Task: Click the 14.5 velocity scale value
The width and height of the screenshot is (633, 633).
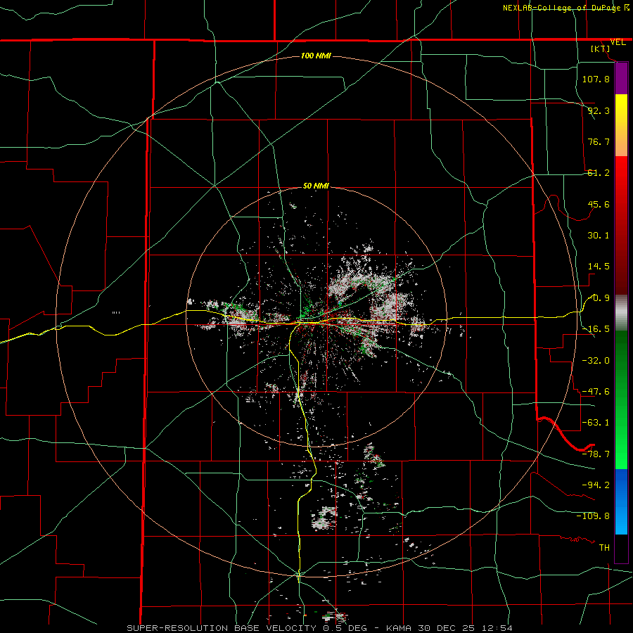Action: (x=599, y=267)
